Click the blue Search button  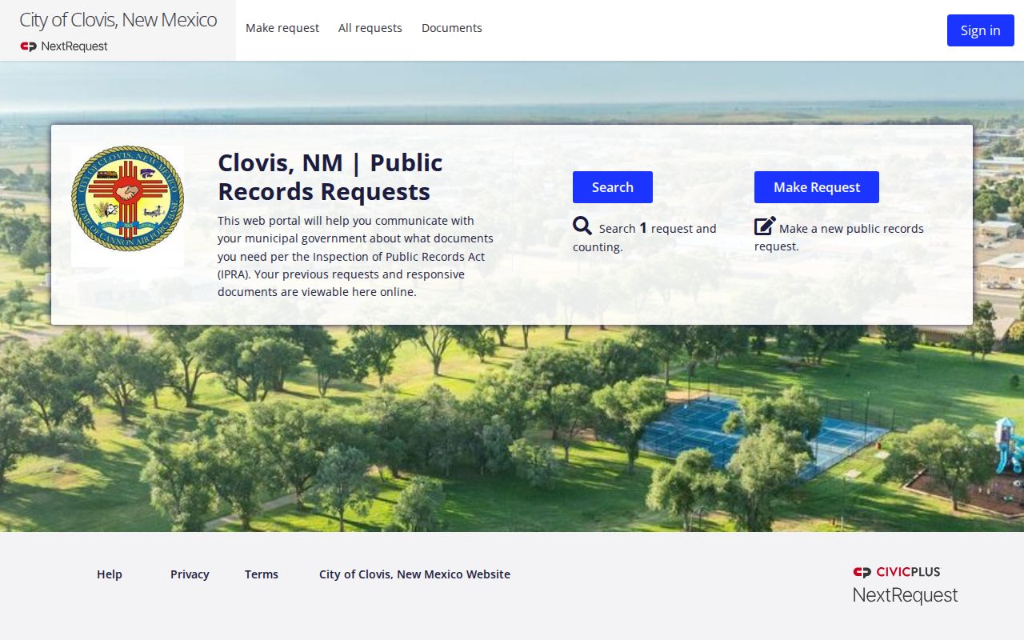tap(613, 187)
